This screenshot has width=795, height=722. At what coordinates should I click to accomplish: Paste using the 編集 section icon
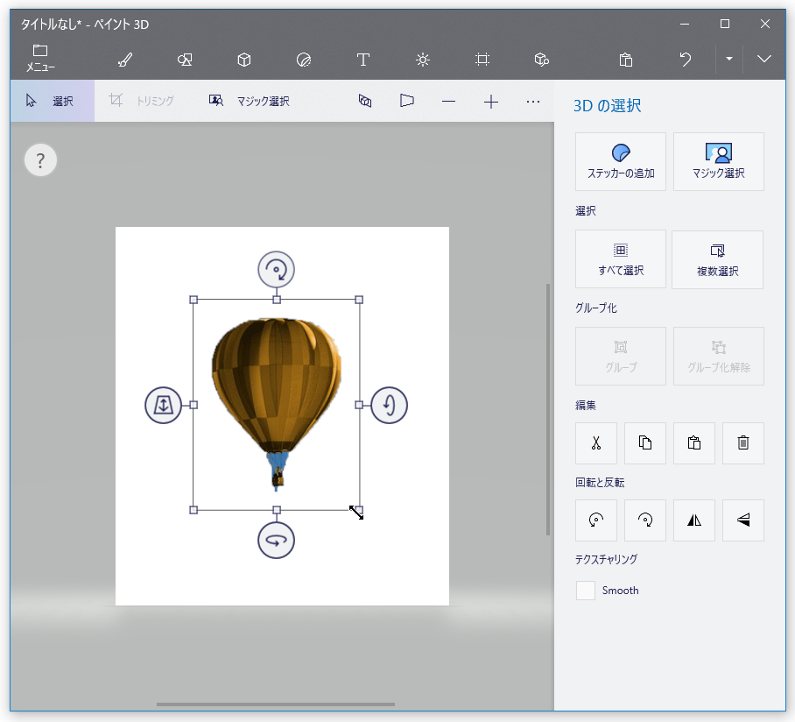coord(694,443)
